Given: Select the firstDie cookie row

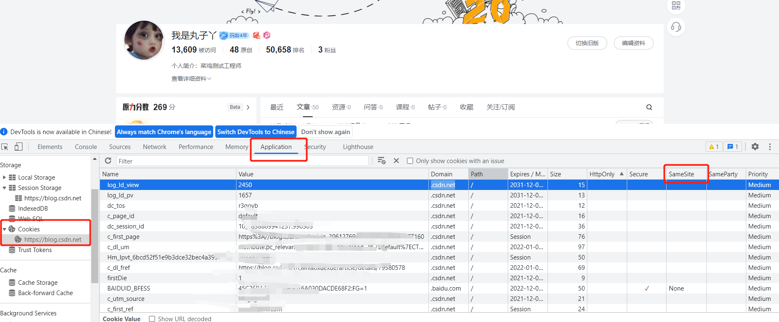Looking at the screenshot, I should click(x=439, y=278).
